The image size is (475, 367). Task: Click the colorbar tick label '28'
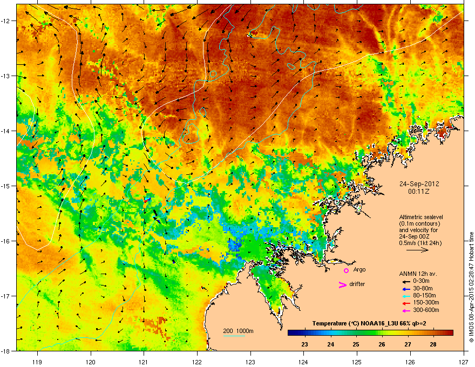[x=433, y=344]
